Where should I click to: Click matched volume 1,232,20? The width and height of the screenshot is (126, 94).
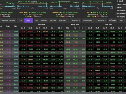click(75, 77)
